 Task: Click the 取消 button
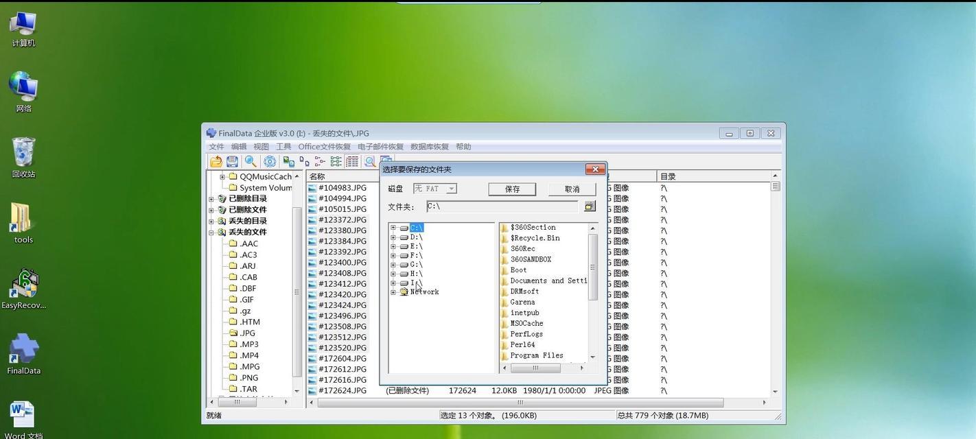pyautogui.click(x=572, y=189)
